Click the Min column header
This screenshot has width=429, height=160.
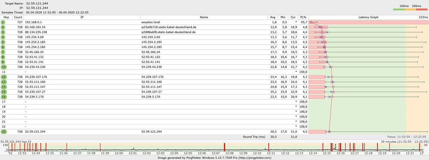[x=282, y=17]
